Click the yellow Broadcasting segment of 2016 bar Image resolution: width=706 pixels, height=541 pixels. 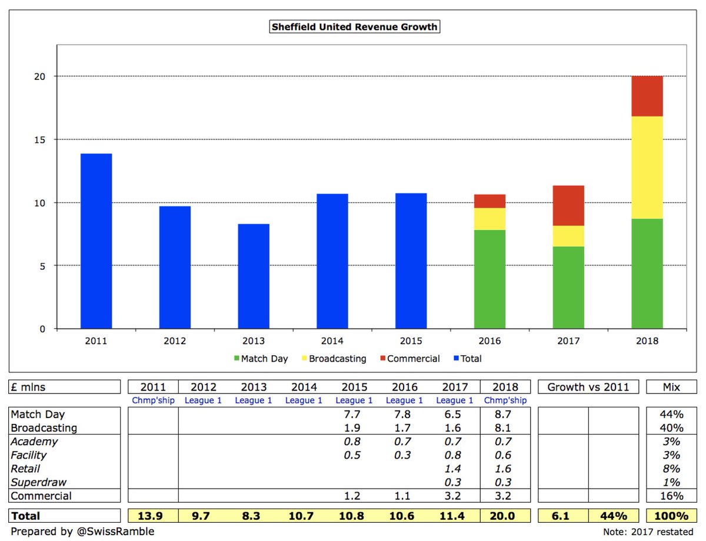click(489, 219)
